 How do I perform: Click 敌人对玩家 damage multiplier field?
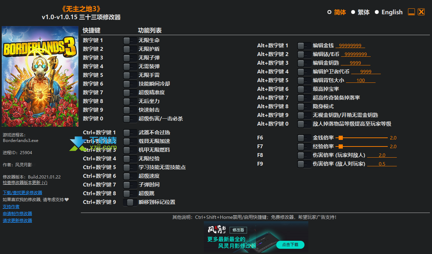click(382, 164)
